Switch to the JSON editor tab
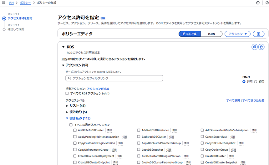Viewport: 269px width, 165px height. click(x=211, y=34)
